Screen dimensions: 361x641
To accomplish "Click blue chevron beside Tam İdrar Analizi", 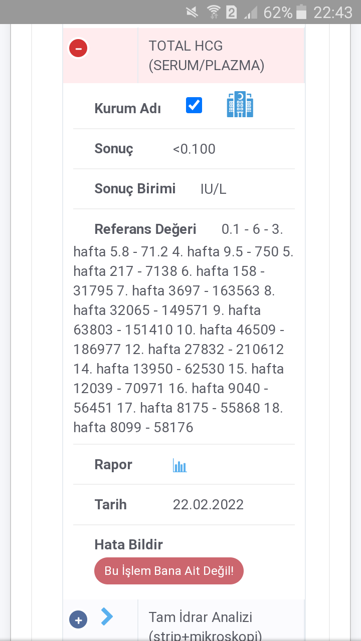I will [x=107, y=616].
